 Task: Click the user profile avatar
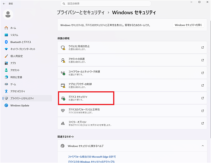point(8,15)
